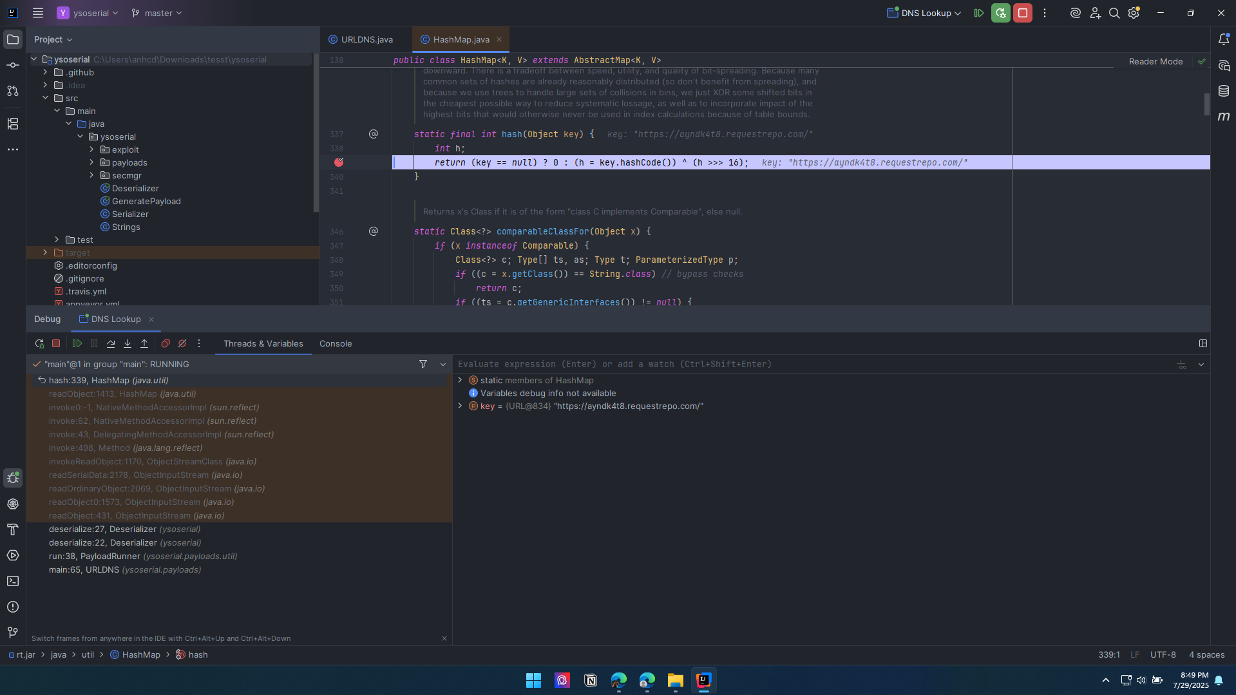Image resolution: width=1236 pixels, height=695 pixels.
Task: Open the Database tool window icon
Action: [x=1223, y=91]
